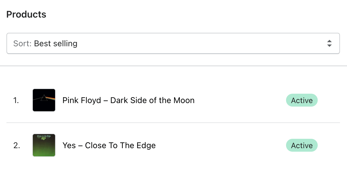Open Pink Floyd – Dark Side of the Moon
347x171 pixels.
point(128,100)
